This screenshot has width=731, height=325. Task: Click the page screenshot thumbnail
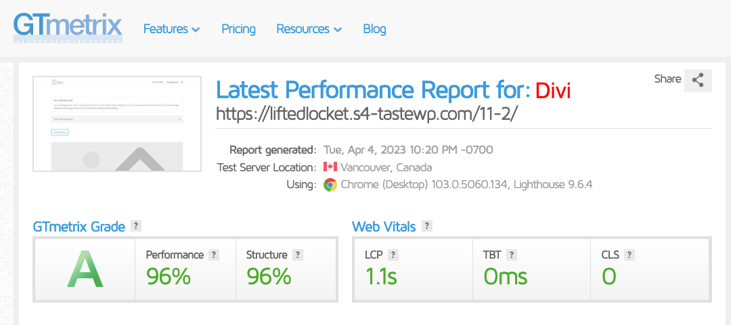(x=118, y=124)
